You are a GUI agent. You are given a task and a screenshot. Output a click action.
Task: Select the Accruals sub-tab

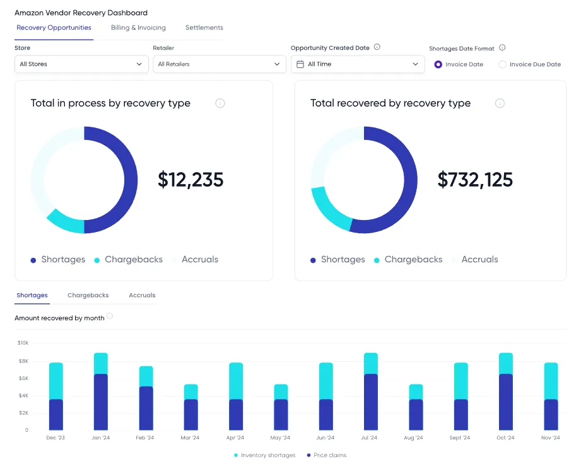point(142,296)
